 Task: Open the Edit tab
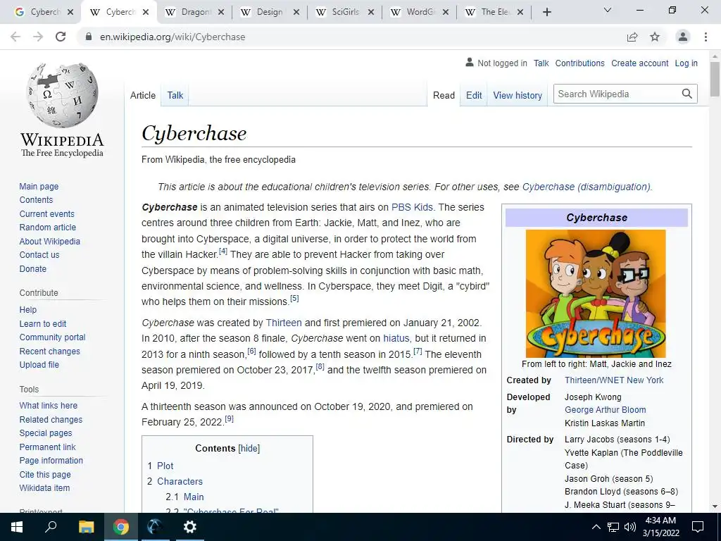tap(474, 95)
